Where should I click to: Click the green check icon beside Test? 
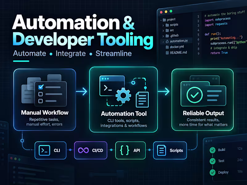212,161
